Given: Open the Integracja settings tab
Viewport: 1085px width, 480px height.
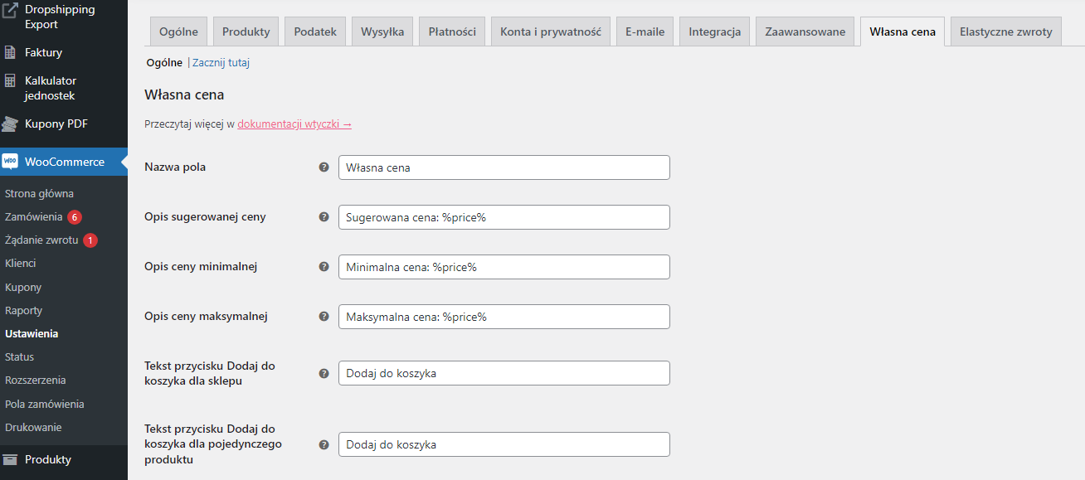Looking at the screenshot, I should (x=714, y=32).
